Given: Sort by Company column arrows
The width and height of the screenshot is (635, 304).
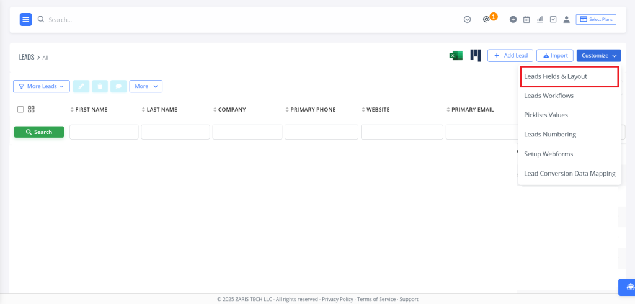Looking at the screenshot, I should tap(215, 110).
